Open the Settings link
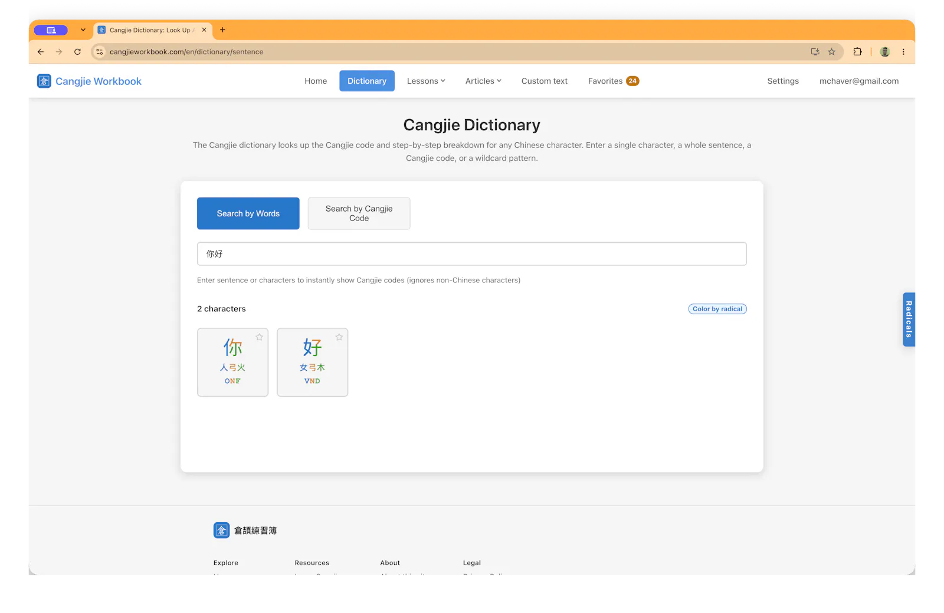The width and height of the screenshot is (944, 613). point(783,81)
